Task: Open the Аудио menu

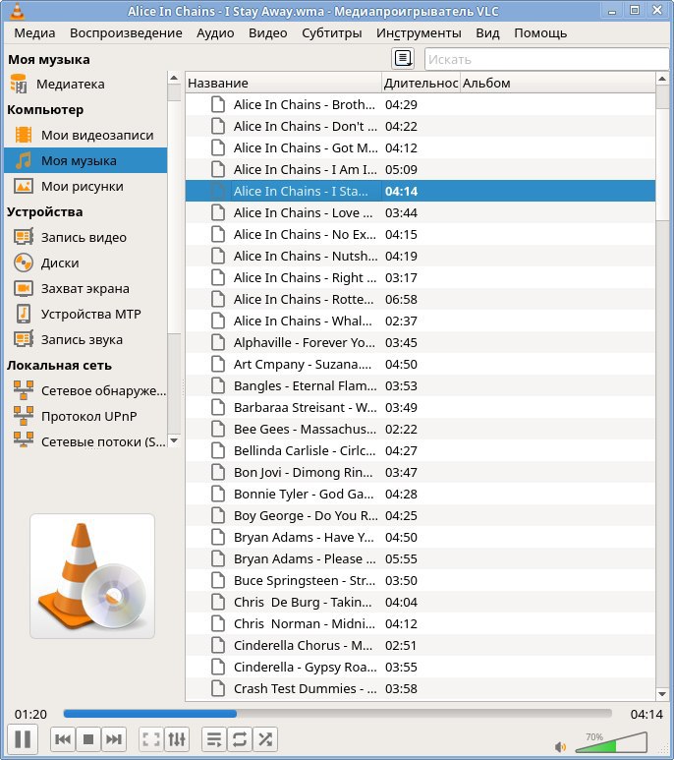Action: click(x=215, y=33)
